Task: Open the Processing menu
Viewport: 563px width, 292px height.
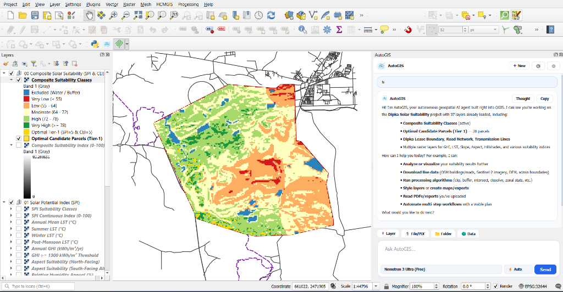Action: (x=188, y=4)
